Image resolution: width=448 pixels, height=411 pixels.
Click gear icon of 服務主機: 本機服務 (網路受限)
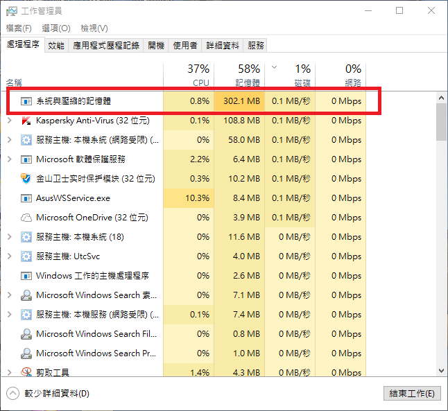click(x=26, y=315)
